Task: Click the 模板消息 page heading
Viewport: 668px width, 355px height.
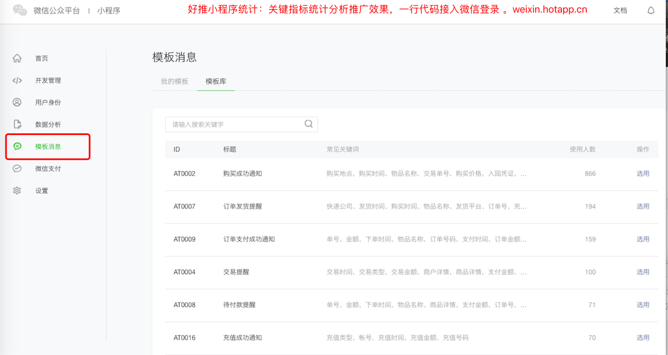Action: [x=175, y=57]
